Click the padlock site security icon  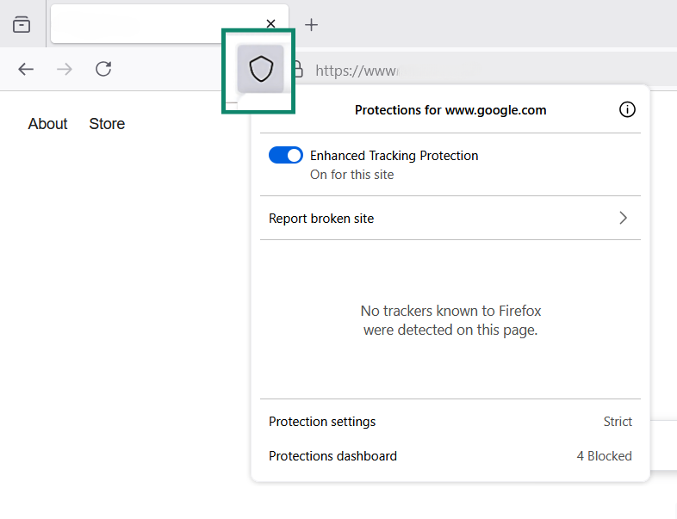coord(298,69)
